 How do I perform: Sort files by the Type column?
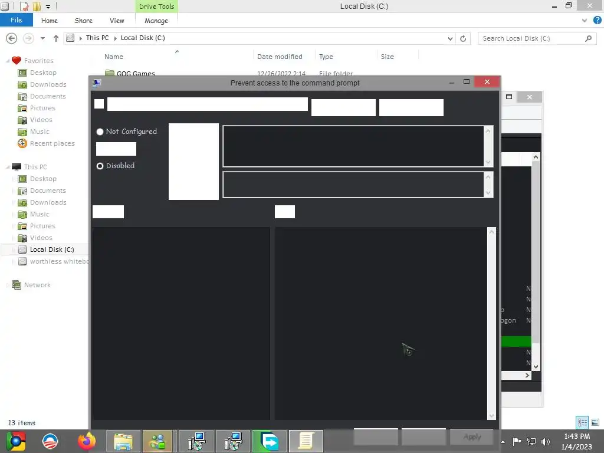point(326,57)
